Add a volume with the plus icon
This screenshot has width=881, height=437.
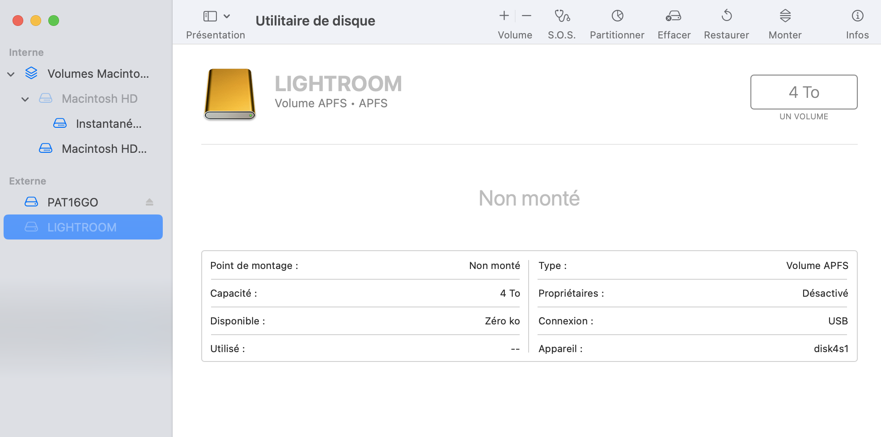pos(504,16)
